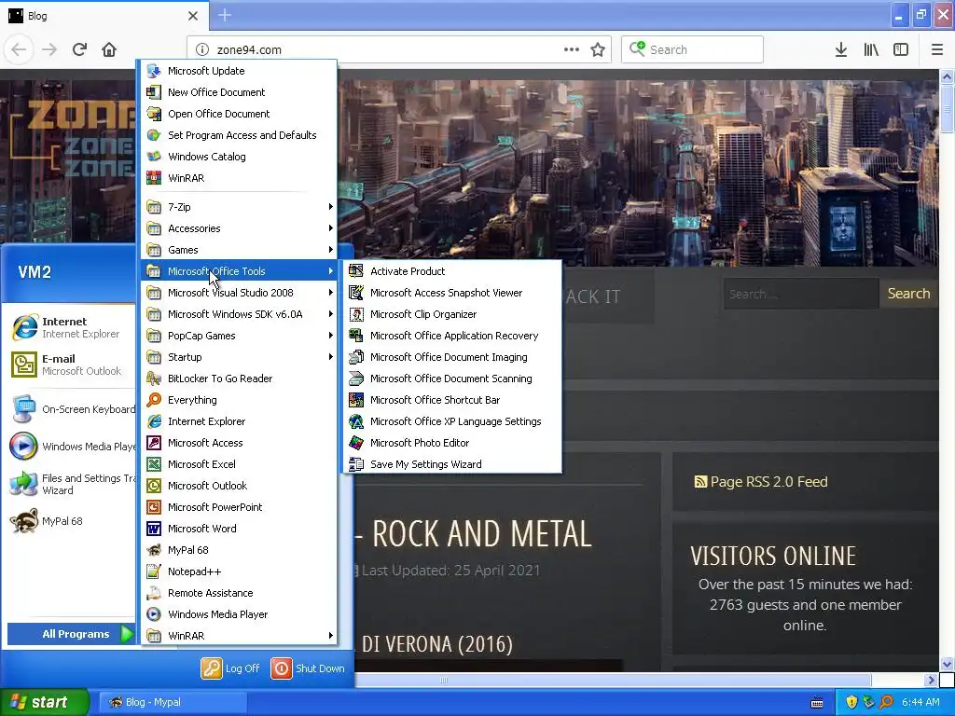Expand the PopCap Games folder
Viewport: 955px width, 716px height.
[x=240, y=336]
